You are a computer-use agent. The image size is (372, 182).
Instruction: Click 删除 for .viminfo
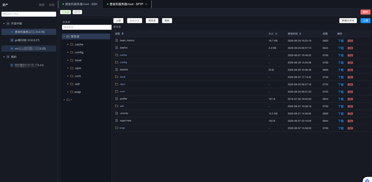click(x=350, y=114)
